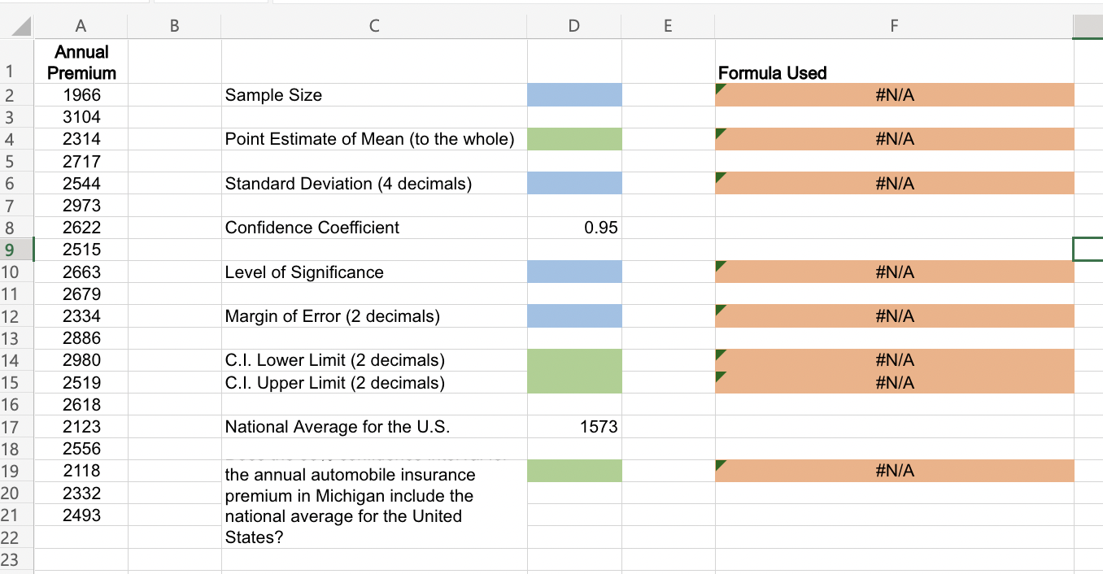Viewport: 1103px width, 574px height.
Task: Click the cell labeled Confidence Coefficient
Action: click(x=374, y=228)
